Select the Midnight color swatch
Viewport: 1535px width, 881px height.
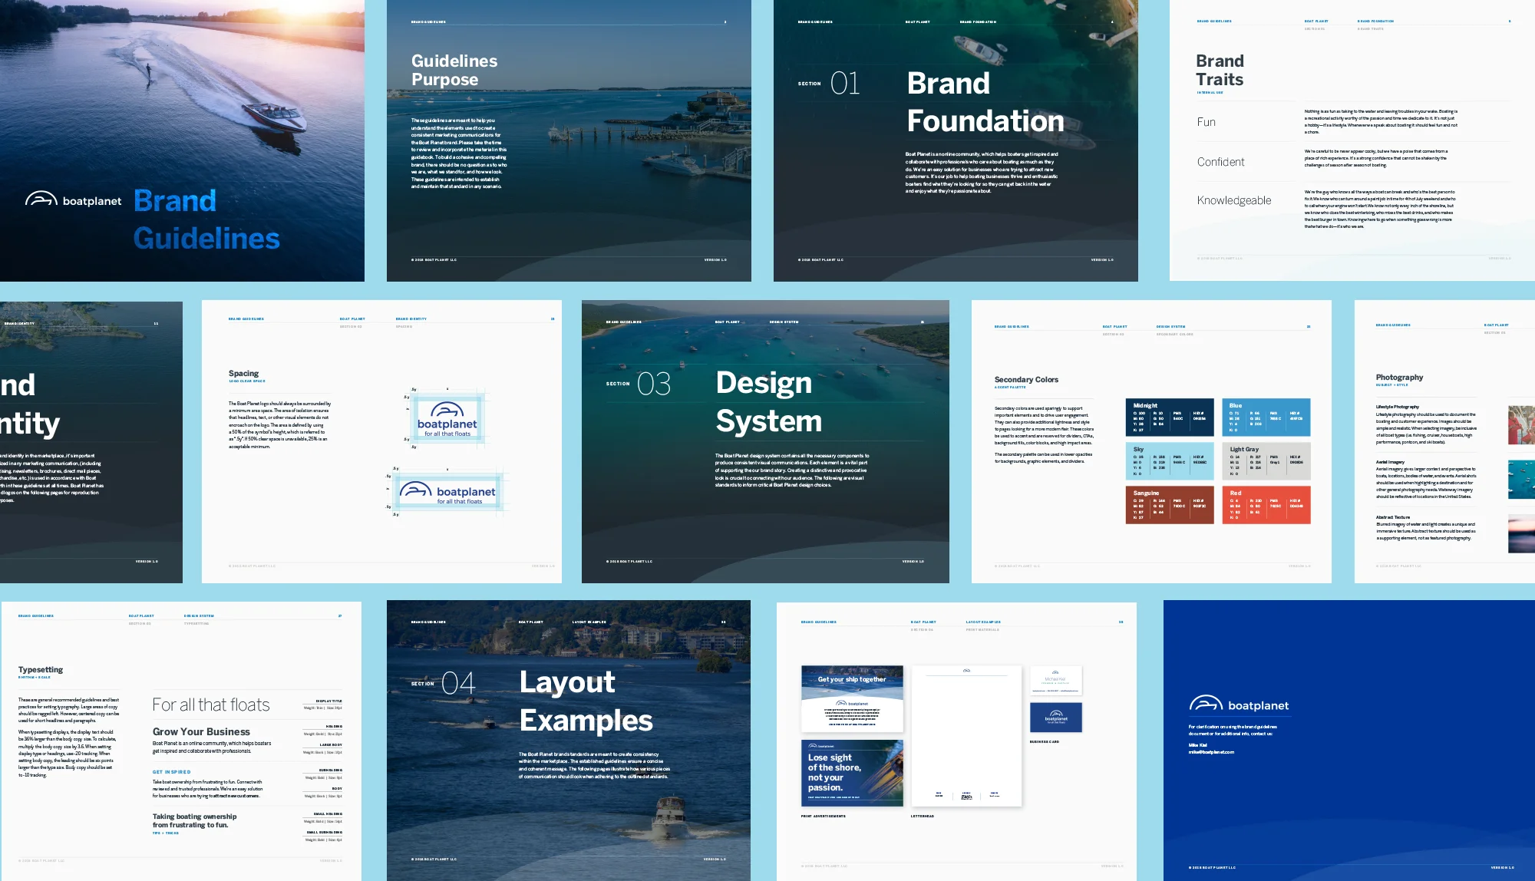click(x=1170, y=417)
